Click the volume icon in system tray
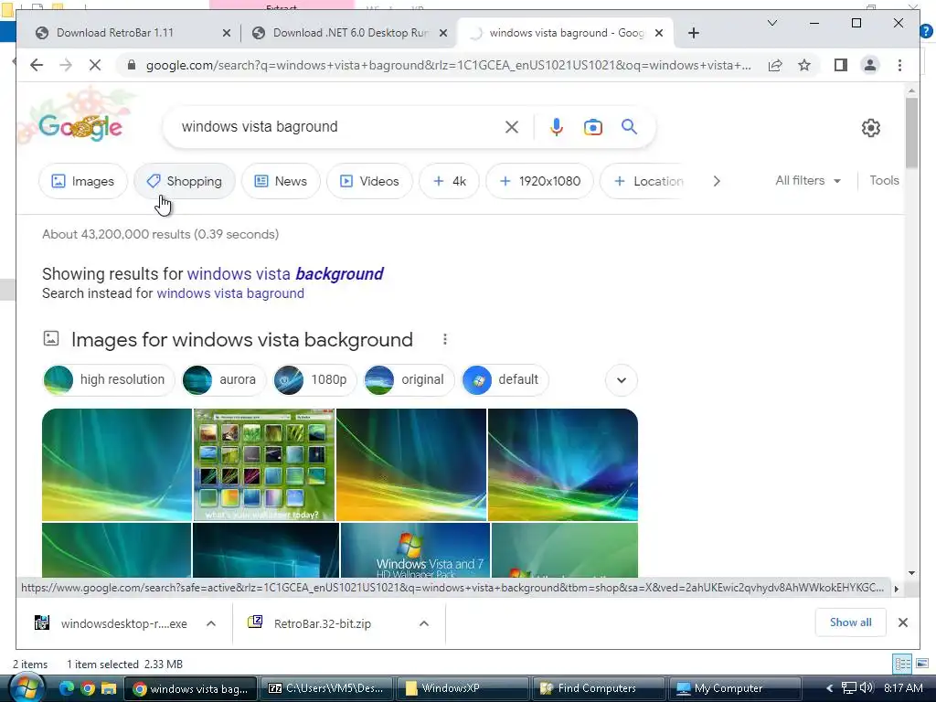 click(867, 687)
